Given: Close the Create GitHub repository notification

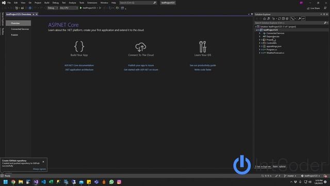Looking at the screenshot, I should pyautogui.click(x=43, y=162).
